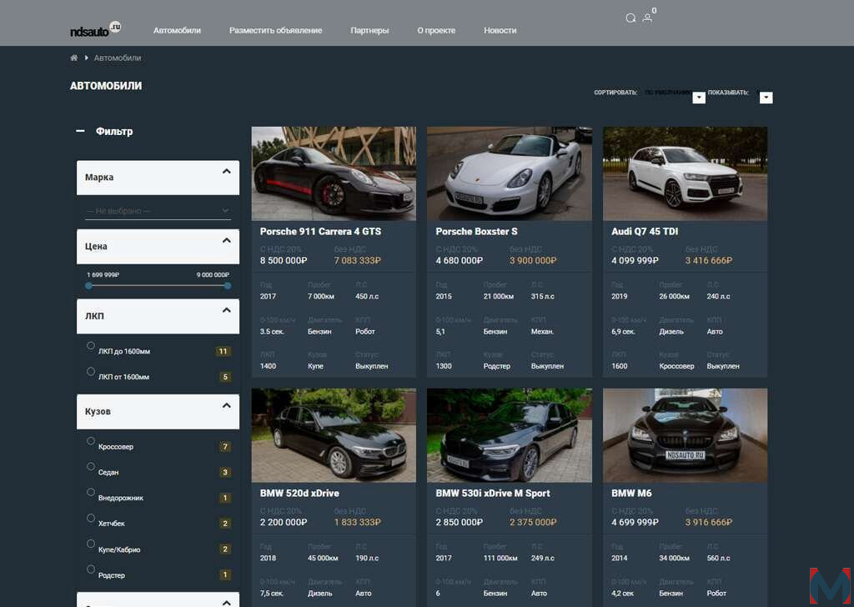Open the BMW 530i xDrive M Sport title

[x=493, y=494]
